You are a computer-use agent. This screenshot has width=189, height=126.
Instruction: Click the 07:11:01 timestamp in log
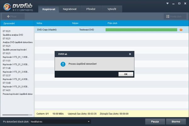[7, 61]
